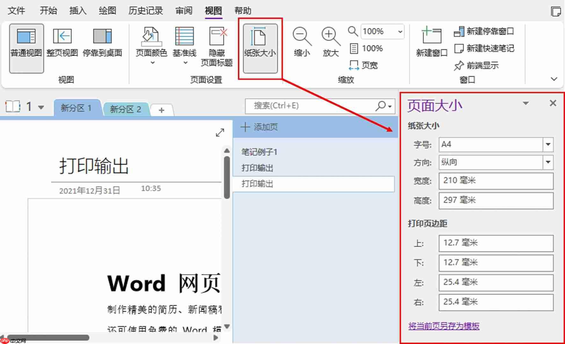Zoom out with the 缩小 magnifier
This screenshot has height=344, width=565.
[302, 42]
